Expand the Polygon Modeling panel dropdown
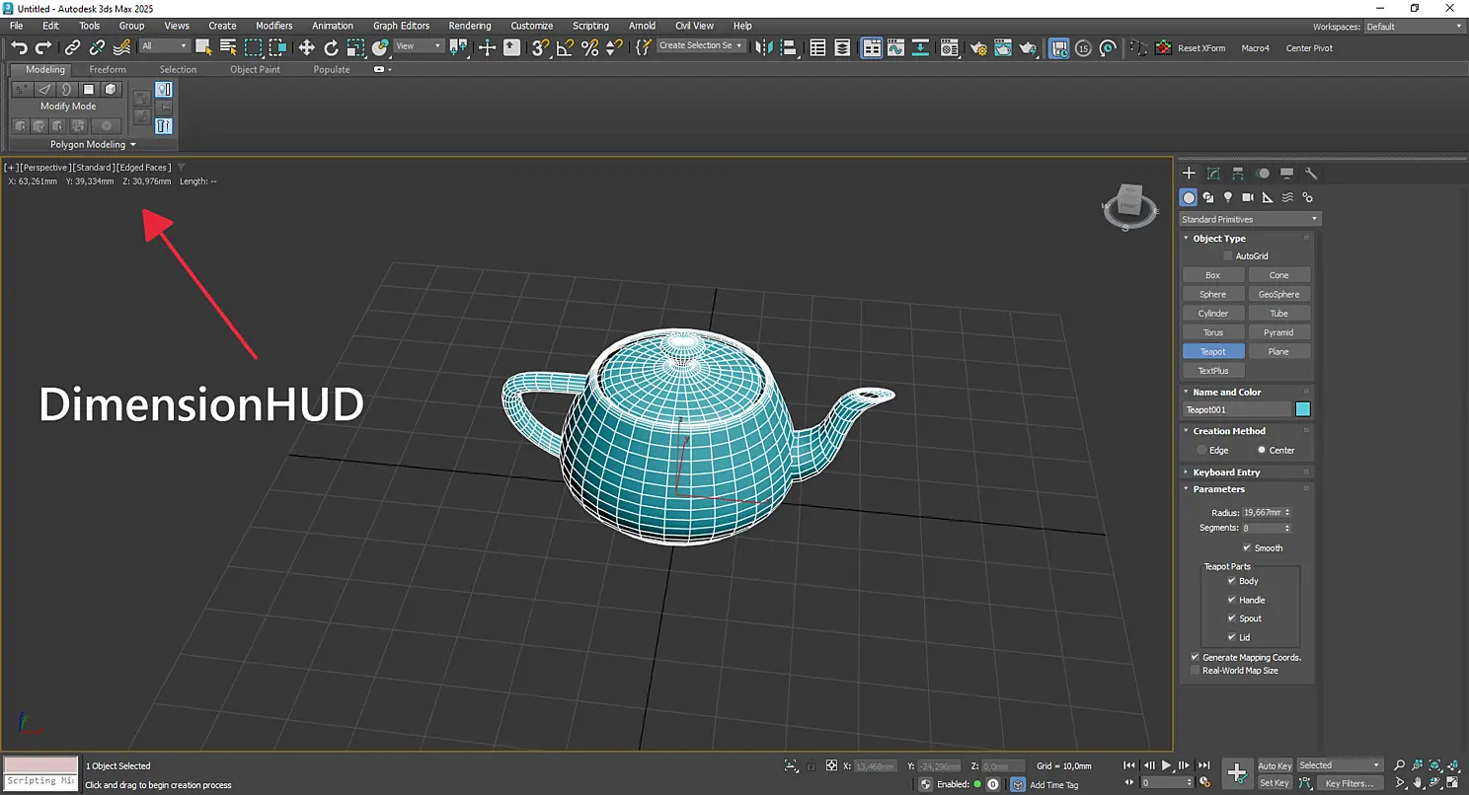 coord(93,144)
